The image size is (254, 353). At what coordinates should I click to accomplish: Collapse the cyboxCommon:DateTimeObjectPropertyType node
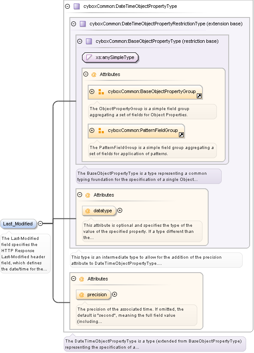(68, 6)
